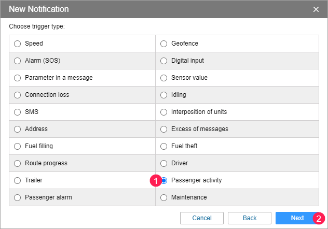Choose the Digital input trigger
The width and height of the screenshot is (328, 229).
point(164,61)
